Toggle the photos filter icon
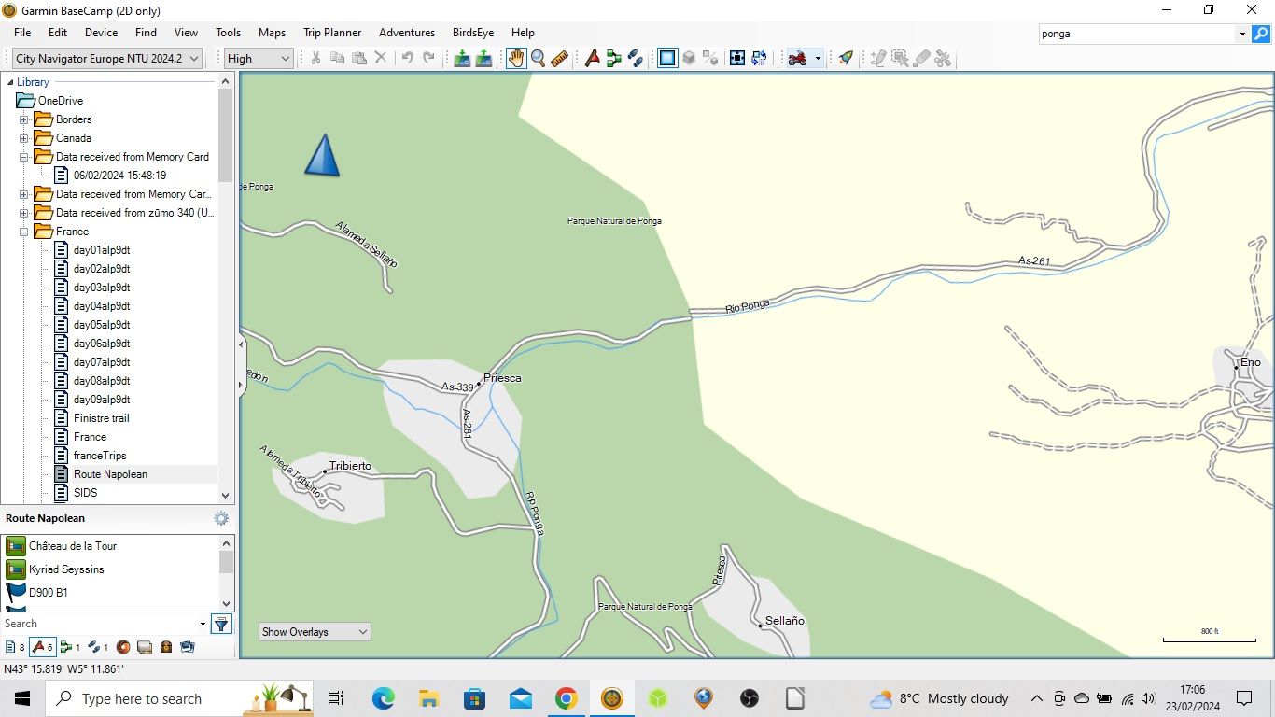 [x=188, y=646]
